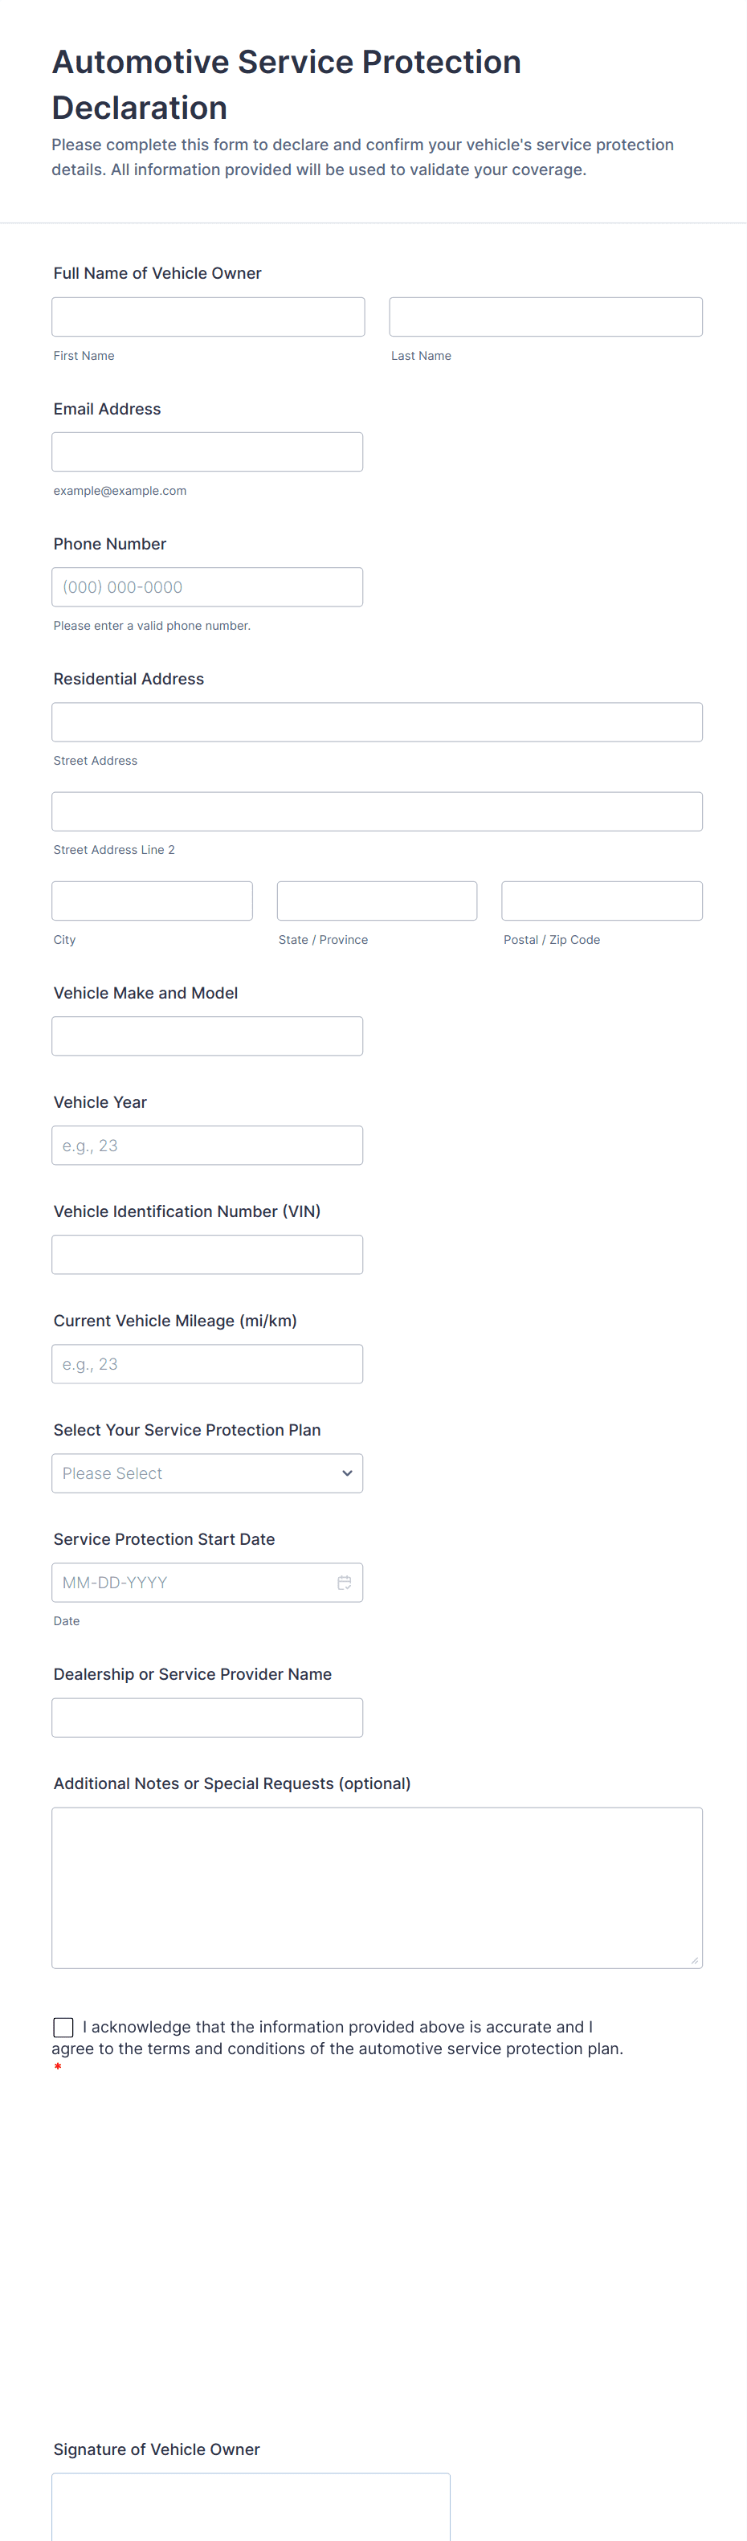
Task: Click the Vehicle Make and Model field
Action: coord(207,1036)
